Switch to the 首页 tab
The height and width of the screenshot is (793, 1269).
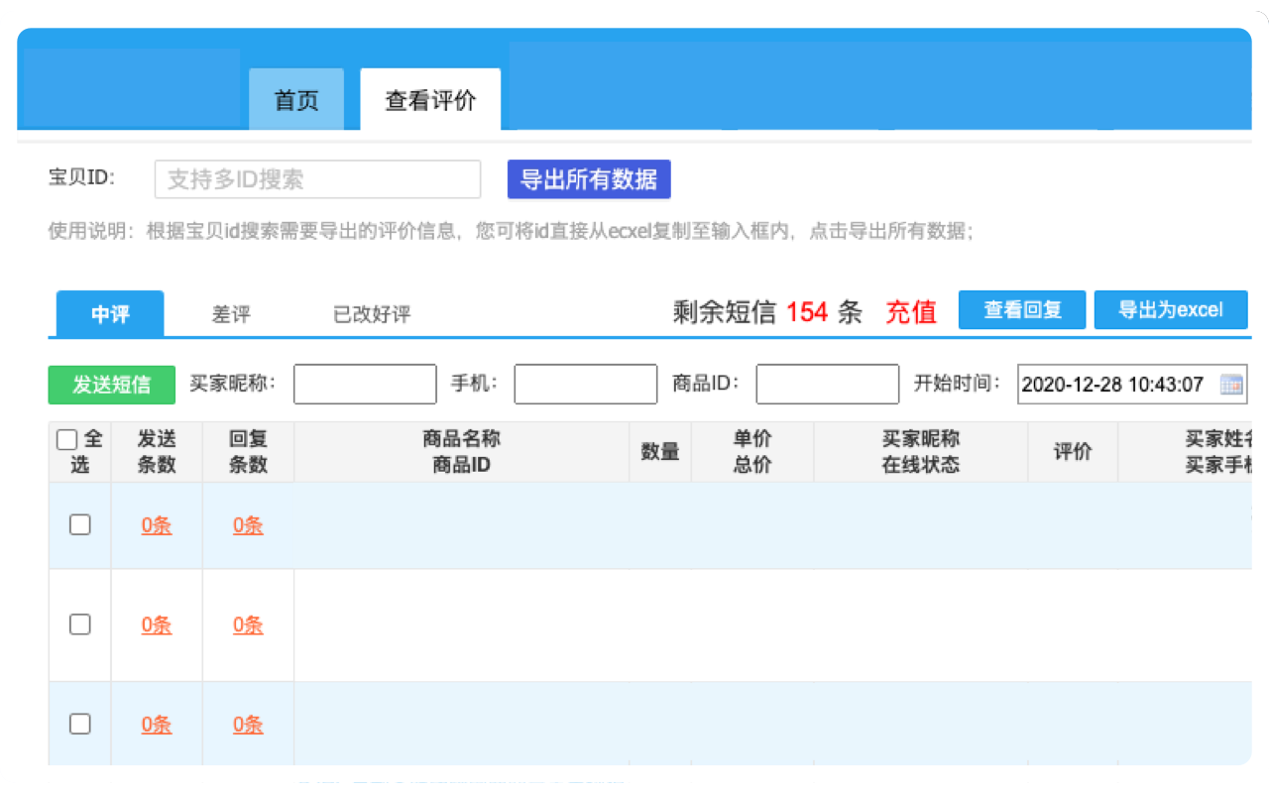296,99
